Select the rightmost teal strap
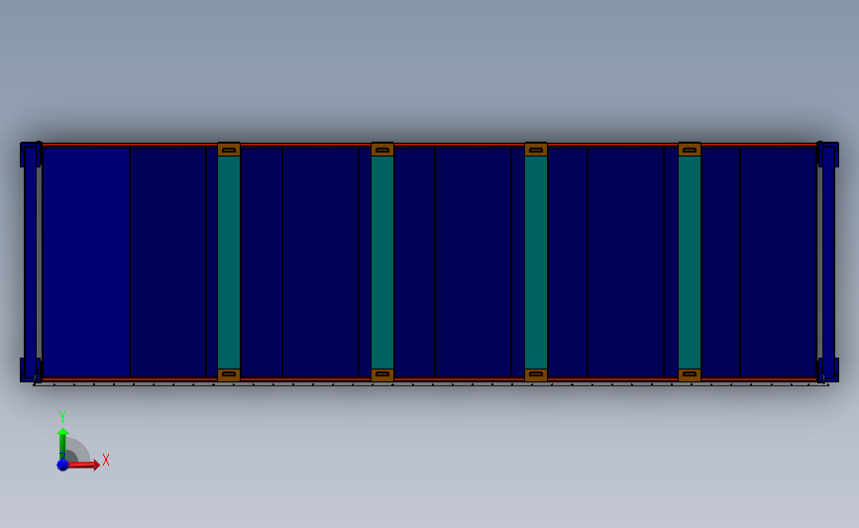The image size is (859, 528). (690, 263)
